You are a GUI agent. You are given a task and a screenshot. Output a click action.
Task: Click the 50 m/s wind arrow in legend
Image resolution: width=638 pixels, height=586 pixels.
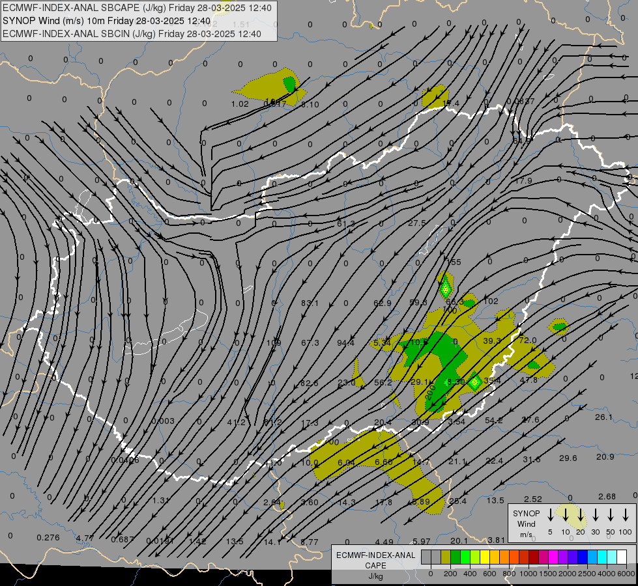point(611,515)
